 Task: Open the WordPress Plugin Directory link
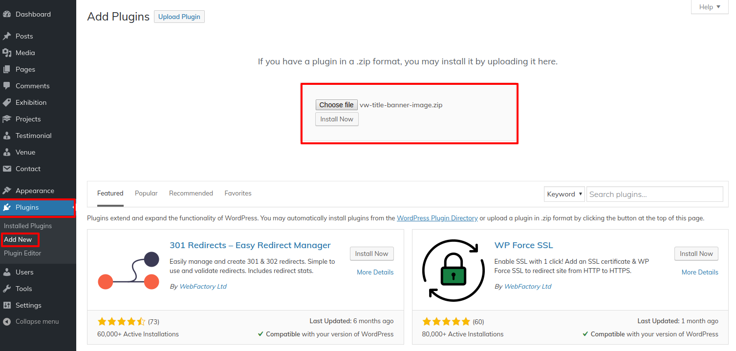(437, 218)
